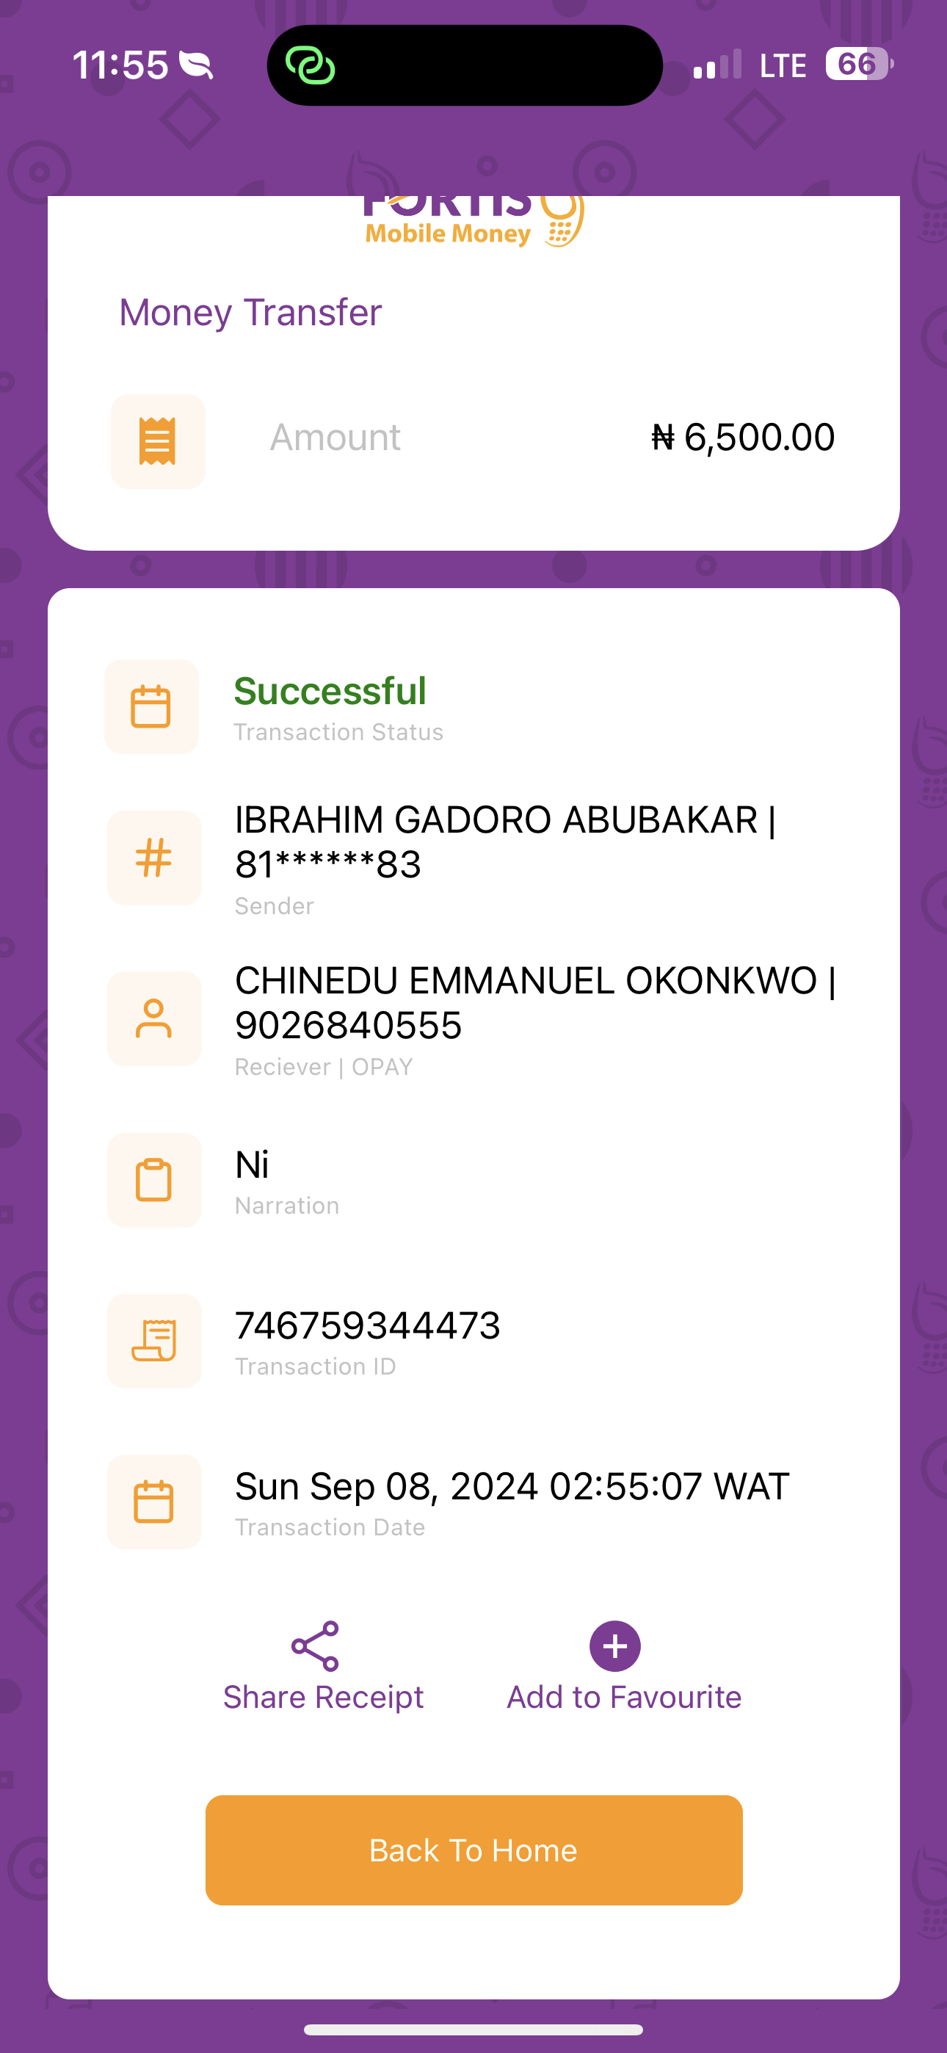Tap the Add to Favourite label
This screenshot has height=2053, width=947.
coord(624,1697)
